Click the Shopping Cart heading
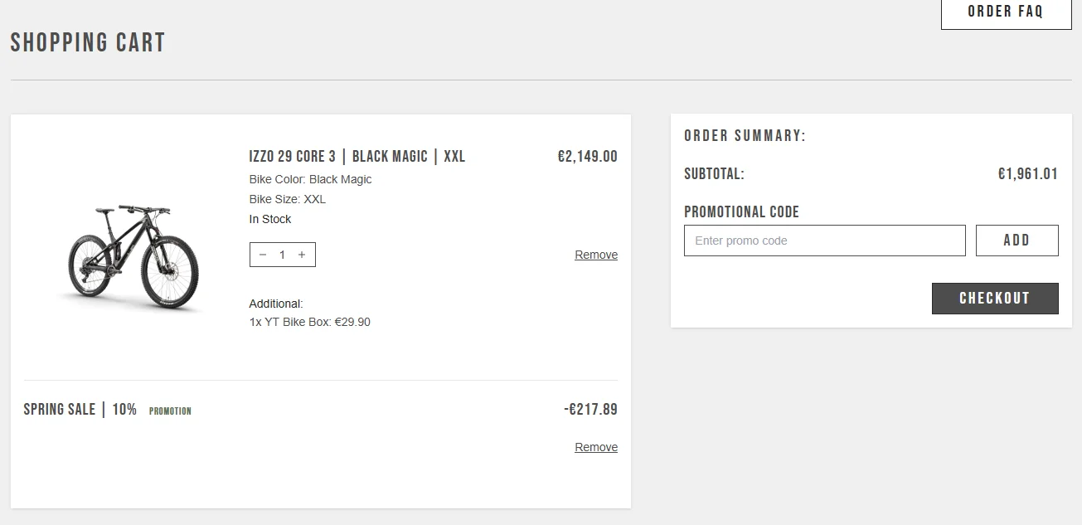Screen dimensions: 1082x525 (x=88, y=43)
